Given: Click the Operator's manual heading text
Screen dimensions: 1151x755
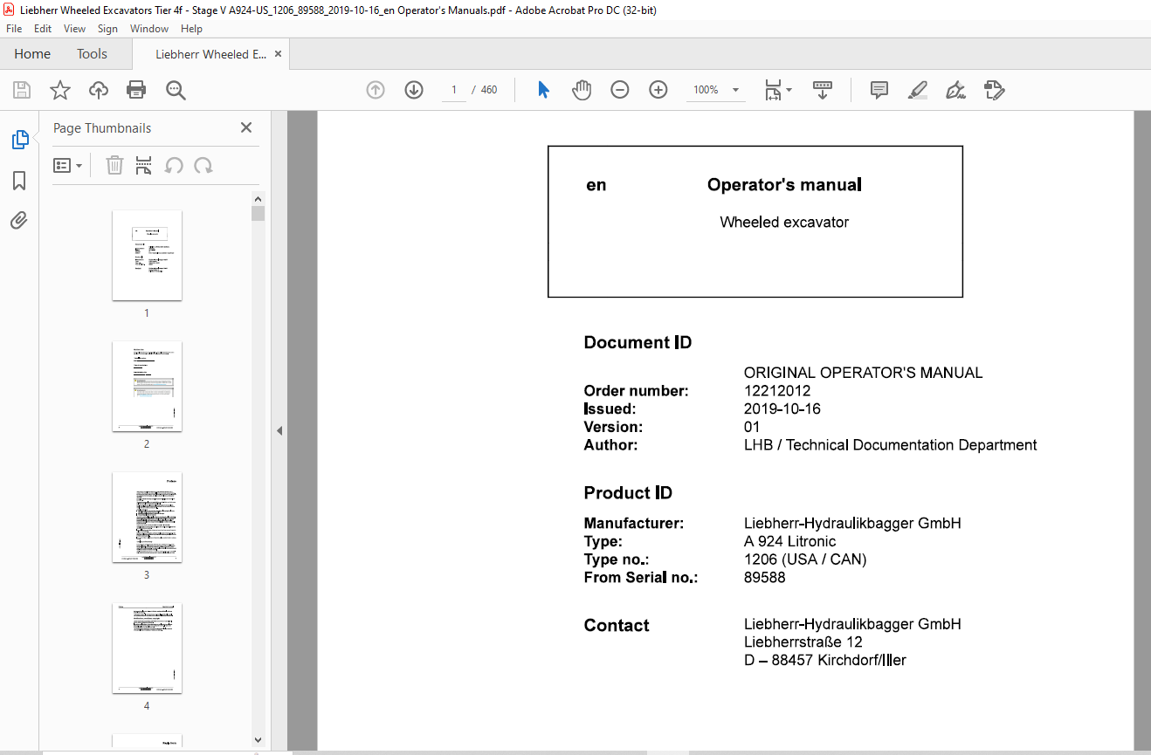Looking at the screenshot, I should [x=784, y=185].
